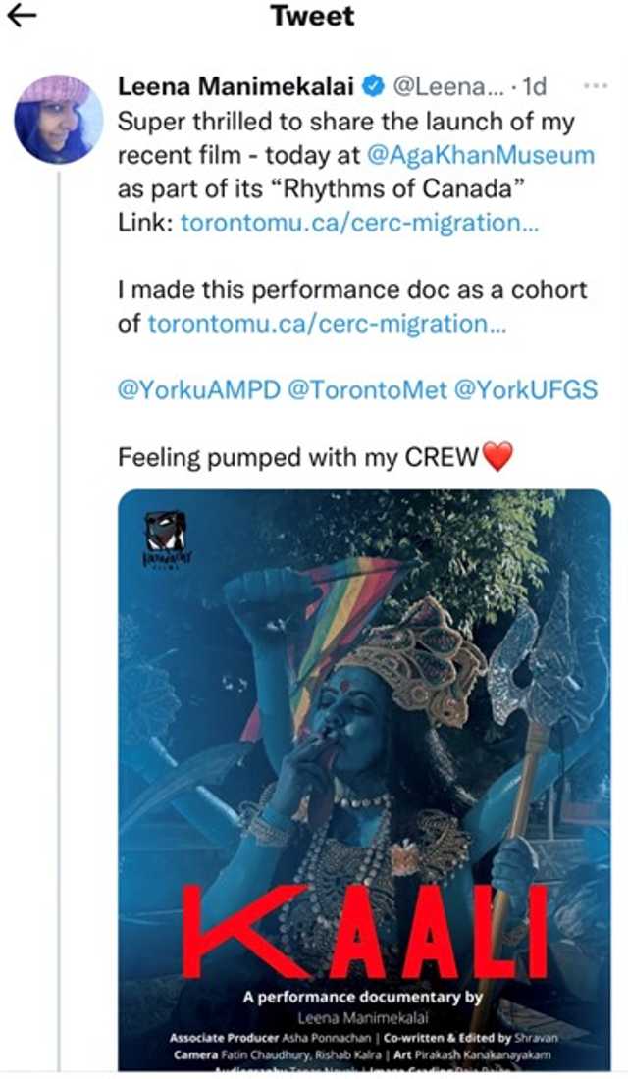Click the vertical thread line below avatar
This screenshot has height=1079, width=628.
click(59, 589)
